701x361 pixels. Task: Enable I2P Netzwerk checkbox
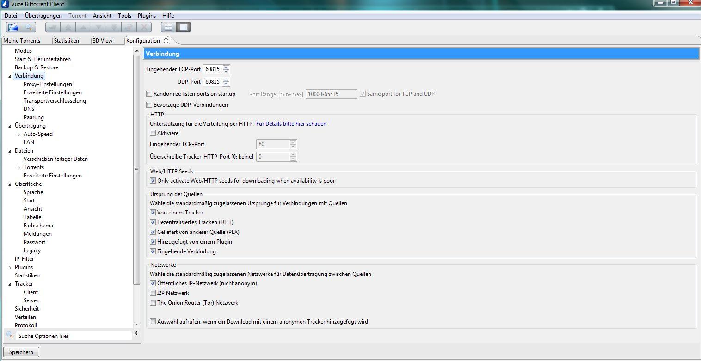point(153,293)
